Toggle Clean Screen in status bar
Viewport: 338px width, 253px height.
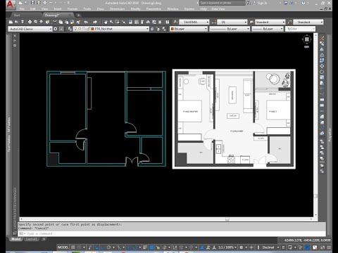[323, 247]
